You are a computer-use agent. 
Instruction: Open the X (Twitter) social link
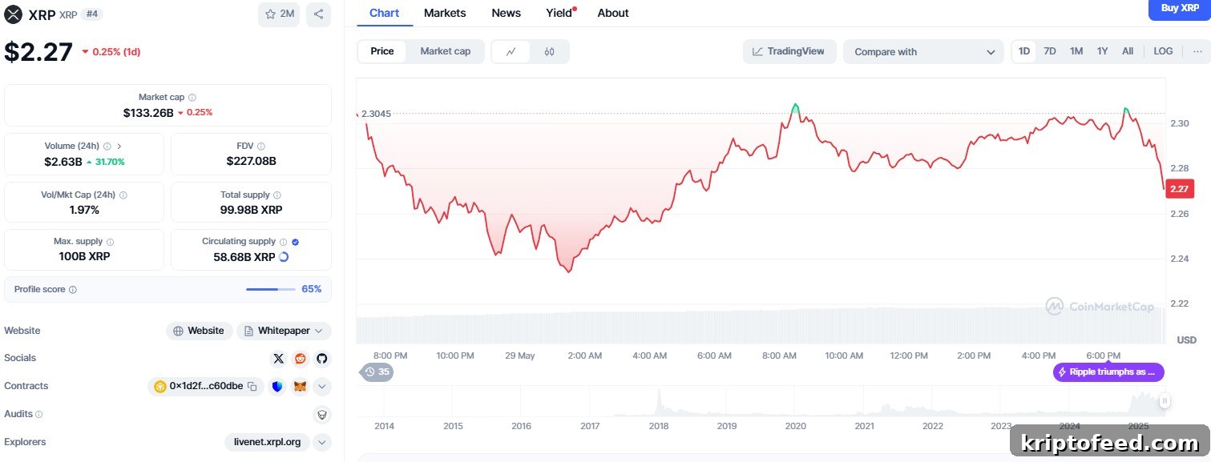(278, 359)
